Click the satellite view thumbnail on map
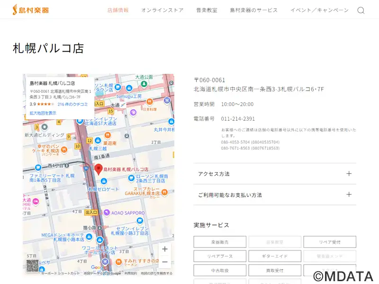This screenshot has width=379, height=284. 32,266
